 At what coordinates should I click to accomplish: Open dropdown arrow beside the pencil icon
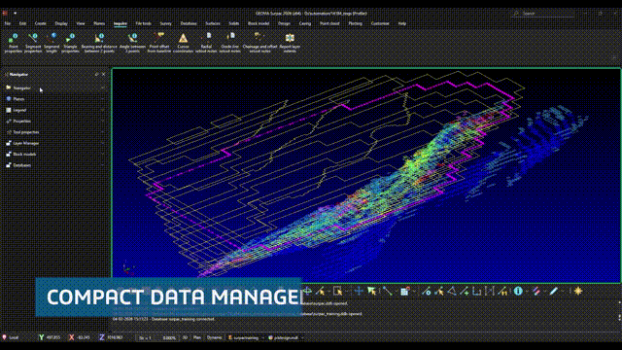(562, 292)
